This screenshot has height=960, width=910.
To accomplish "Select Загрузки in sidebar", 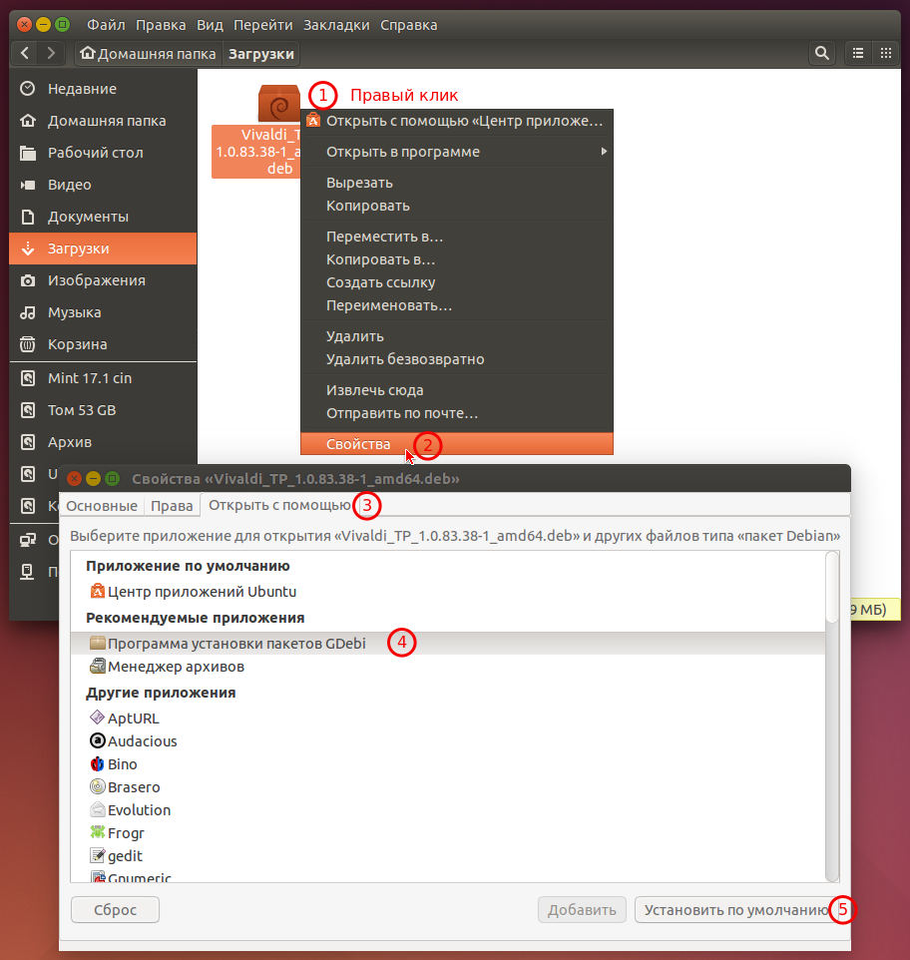I will point(103,248).
